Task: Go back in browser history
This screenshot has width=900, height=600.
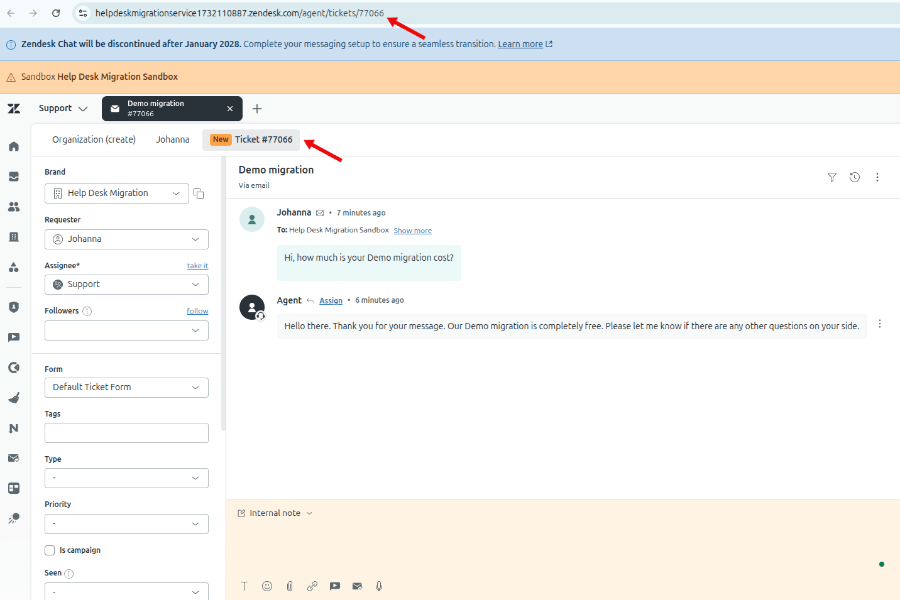Action: 11,13
